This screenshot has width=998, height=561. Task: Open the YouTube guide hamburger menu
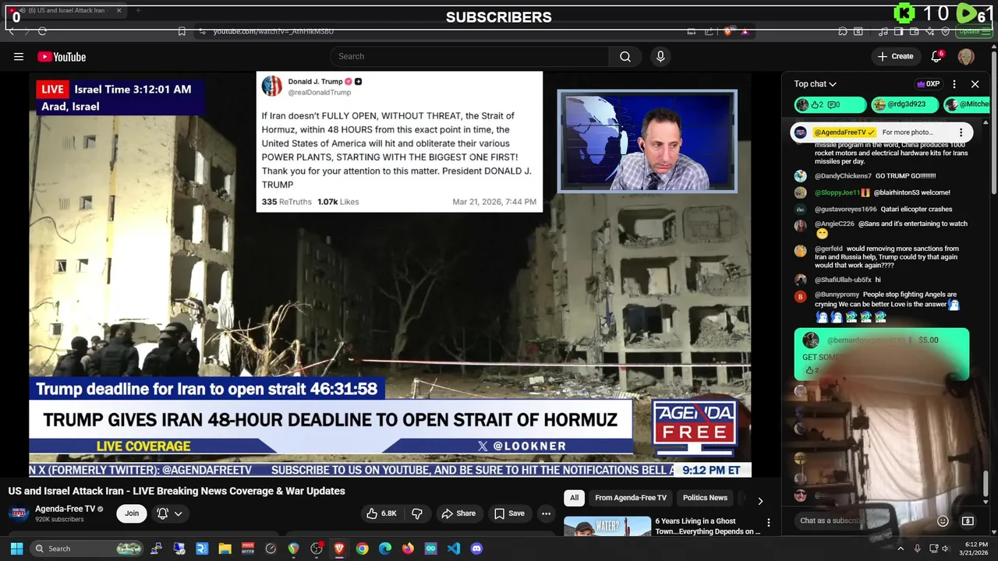tap(19, 56)
